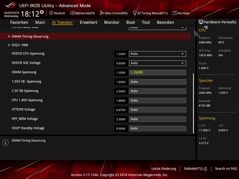The width and height of the screenshot is (239, 179).
Task: Open Letzte Änderung log
Action: pyautogui.click(x=164, y=169)
